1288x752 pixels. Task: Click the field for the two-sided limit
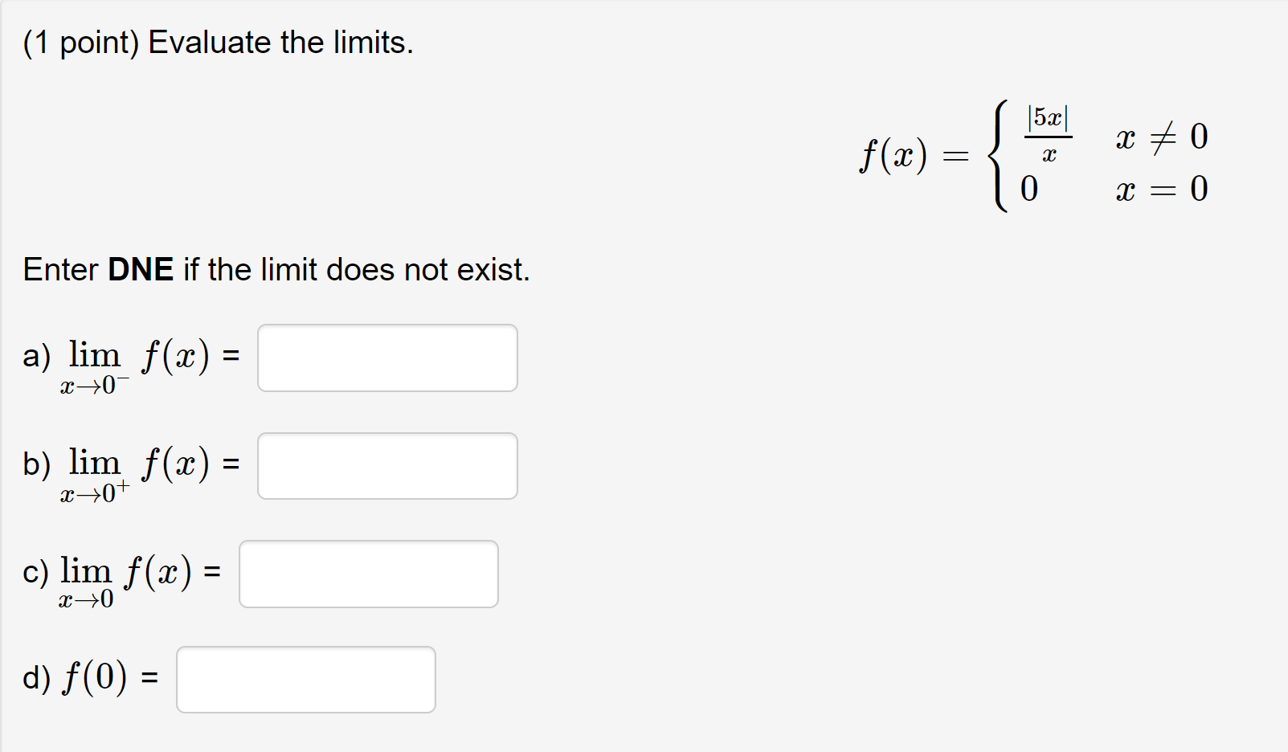pyautogui.click(x=369, y=574)
